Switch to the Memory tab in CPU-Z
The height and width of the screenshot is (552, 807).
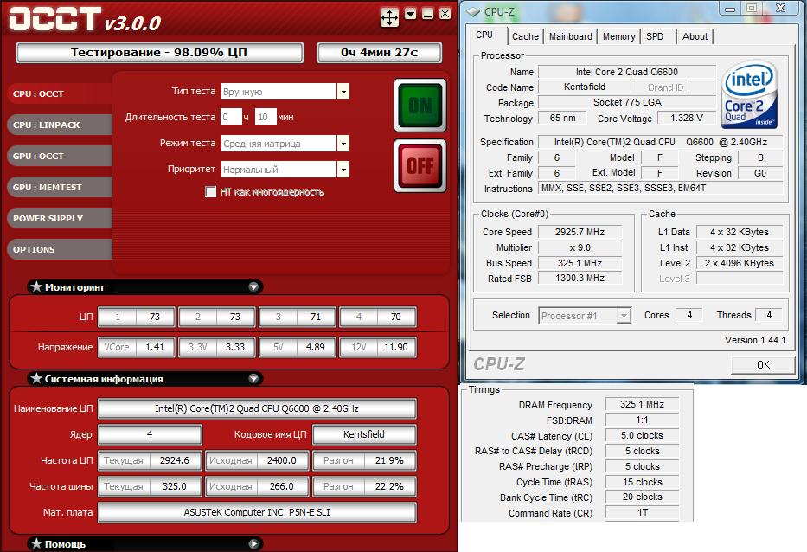pyautogui.click(x=618, y=36)
